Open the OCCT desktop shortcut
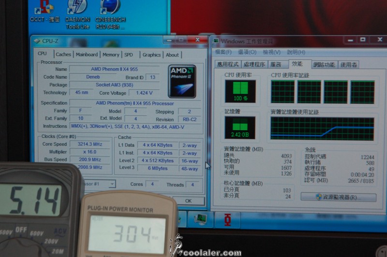387x257 pixels. point(45,11)
